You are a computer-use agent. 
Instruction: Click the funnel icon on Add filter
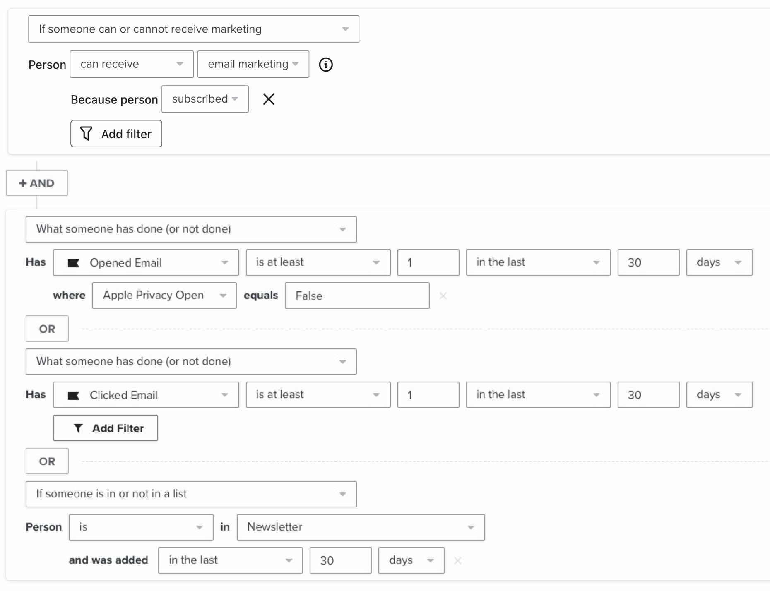click(x=87, y=133)
